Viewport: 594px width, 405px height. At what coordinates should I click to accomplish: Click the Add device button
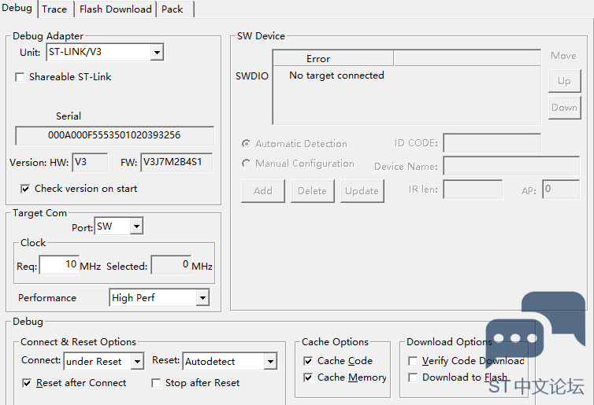pos(263,191)
